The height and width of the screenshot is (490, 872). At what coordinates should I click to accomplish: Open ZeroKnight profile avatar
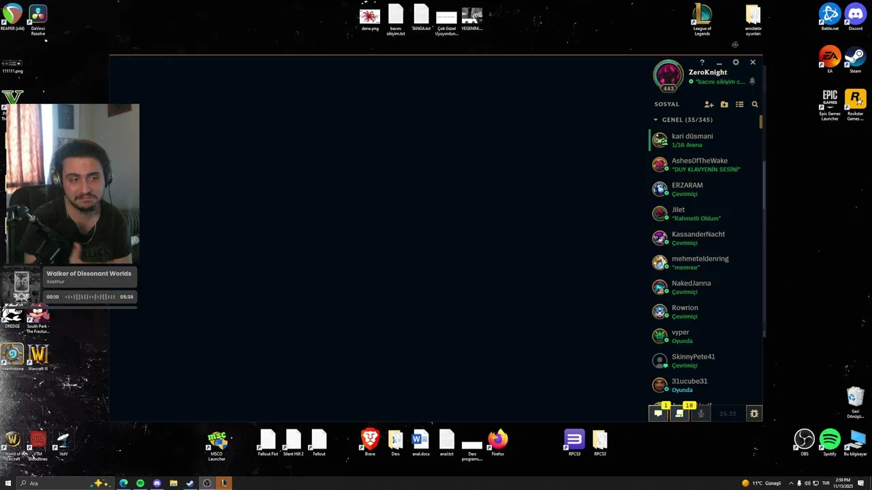(668, 75)
